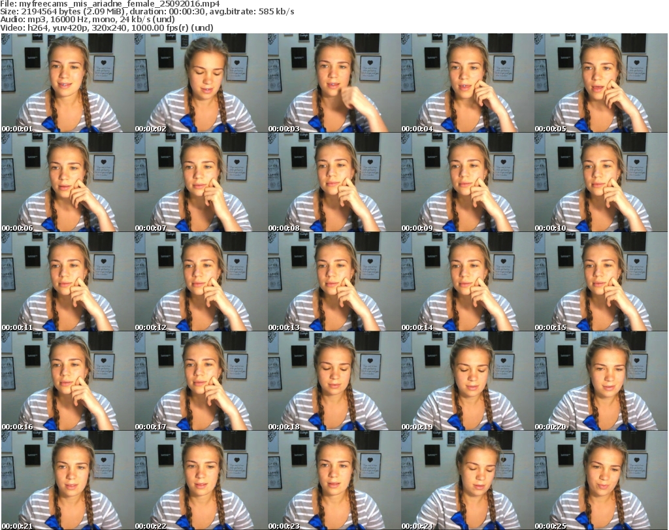
Task: Select the frame labeled 00:00:24
Action: (x=466, y=480)
